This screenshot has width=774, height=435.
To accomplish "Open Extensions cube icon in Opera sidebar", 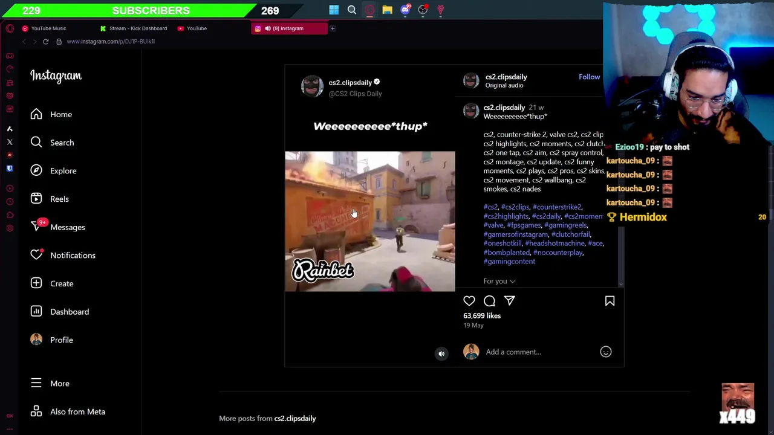I will click(10, 215).
